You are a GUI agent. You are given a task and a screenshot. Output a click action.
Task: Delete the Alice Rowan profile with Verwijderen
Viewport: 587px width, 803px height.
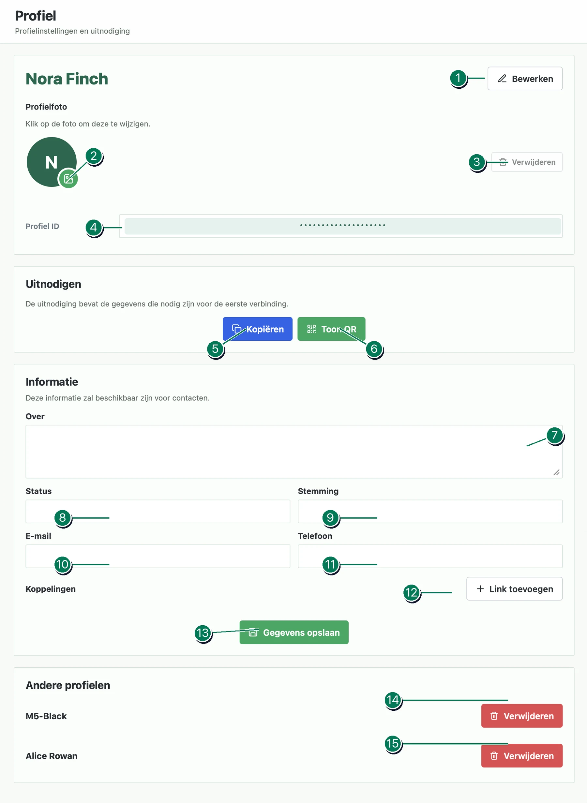click(522, 755)
